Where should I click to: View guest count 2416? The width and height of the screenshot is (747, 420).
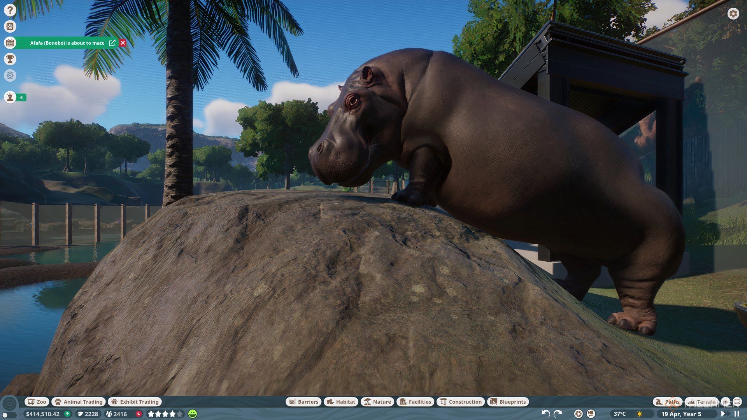117,414
